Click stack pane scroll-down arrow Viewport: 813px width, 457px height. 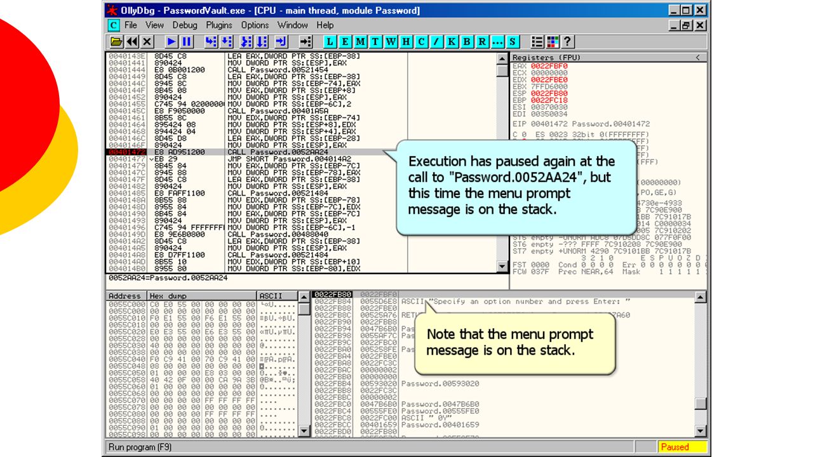(701, 431)
